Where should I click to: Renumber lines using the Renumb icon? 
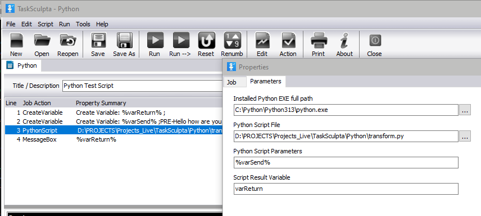(x=232, y=40)
